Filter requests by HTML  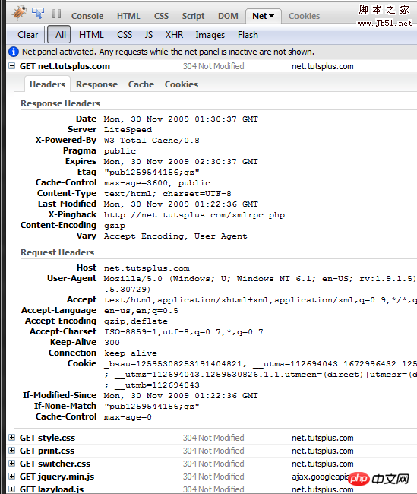point(91,35)
